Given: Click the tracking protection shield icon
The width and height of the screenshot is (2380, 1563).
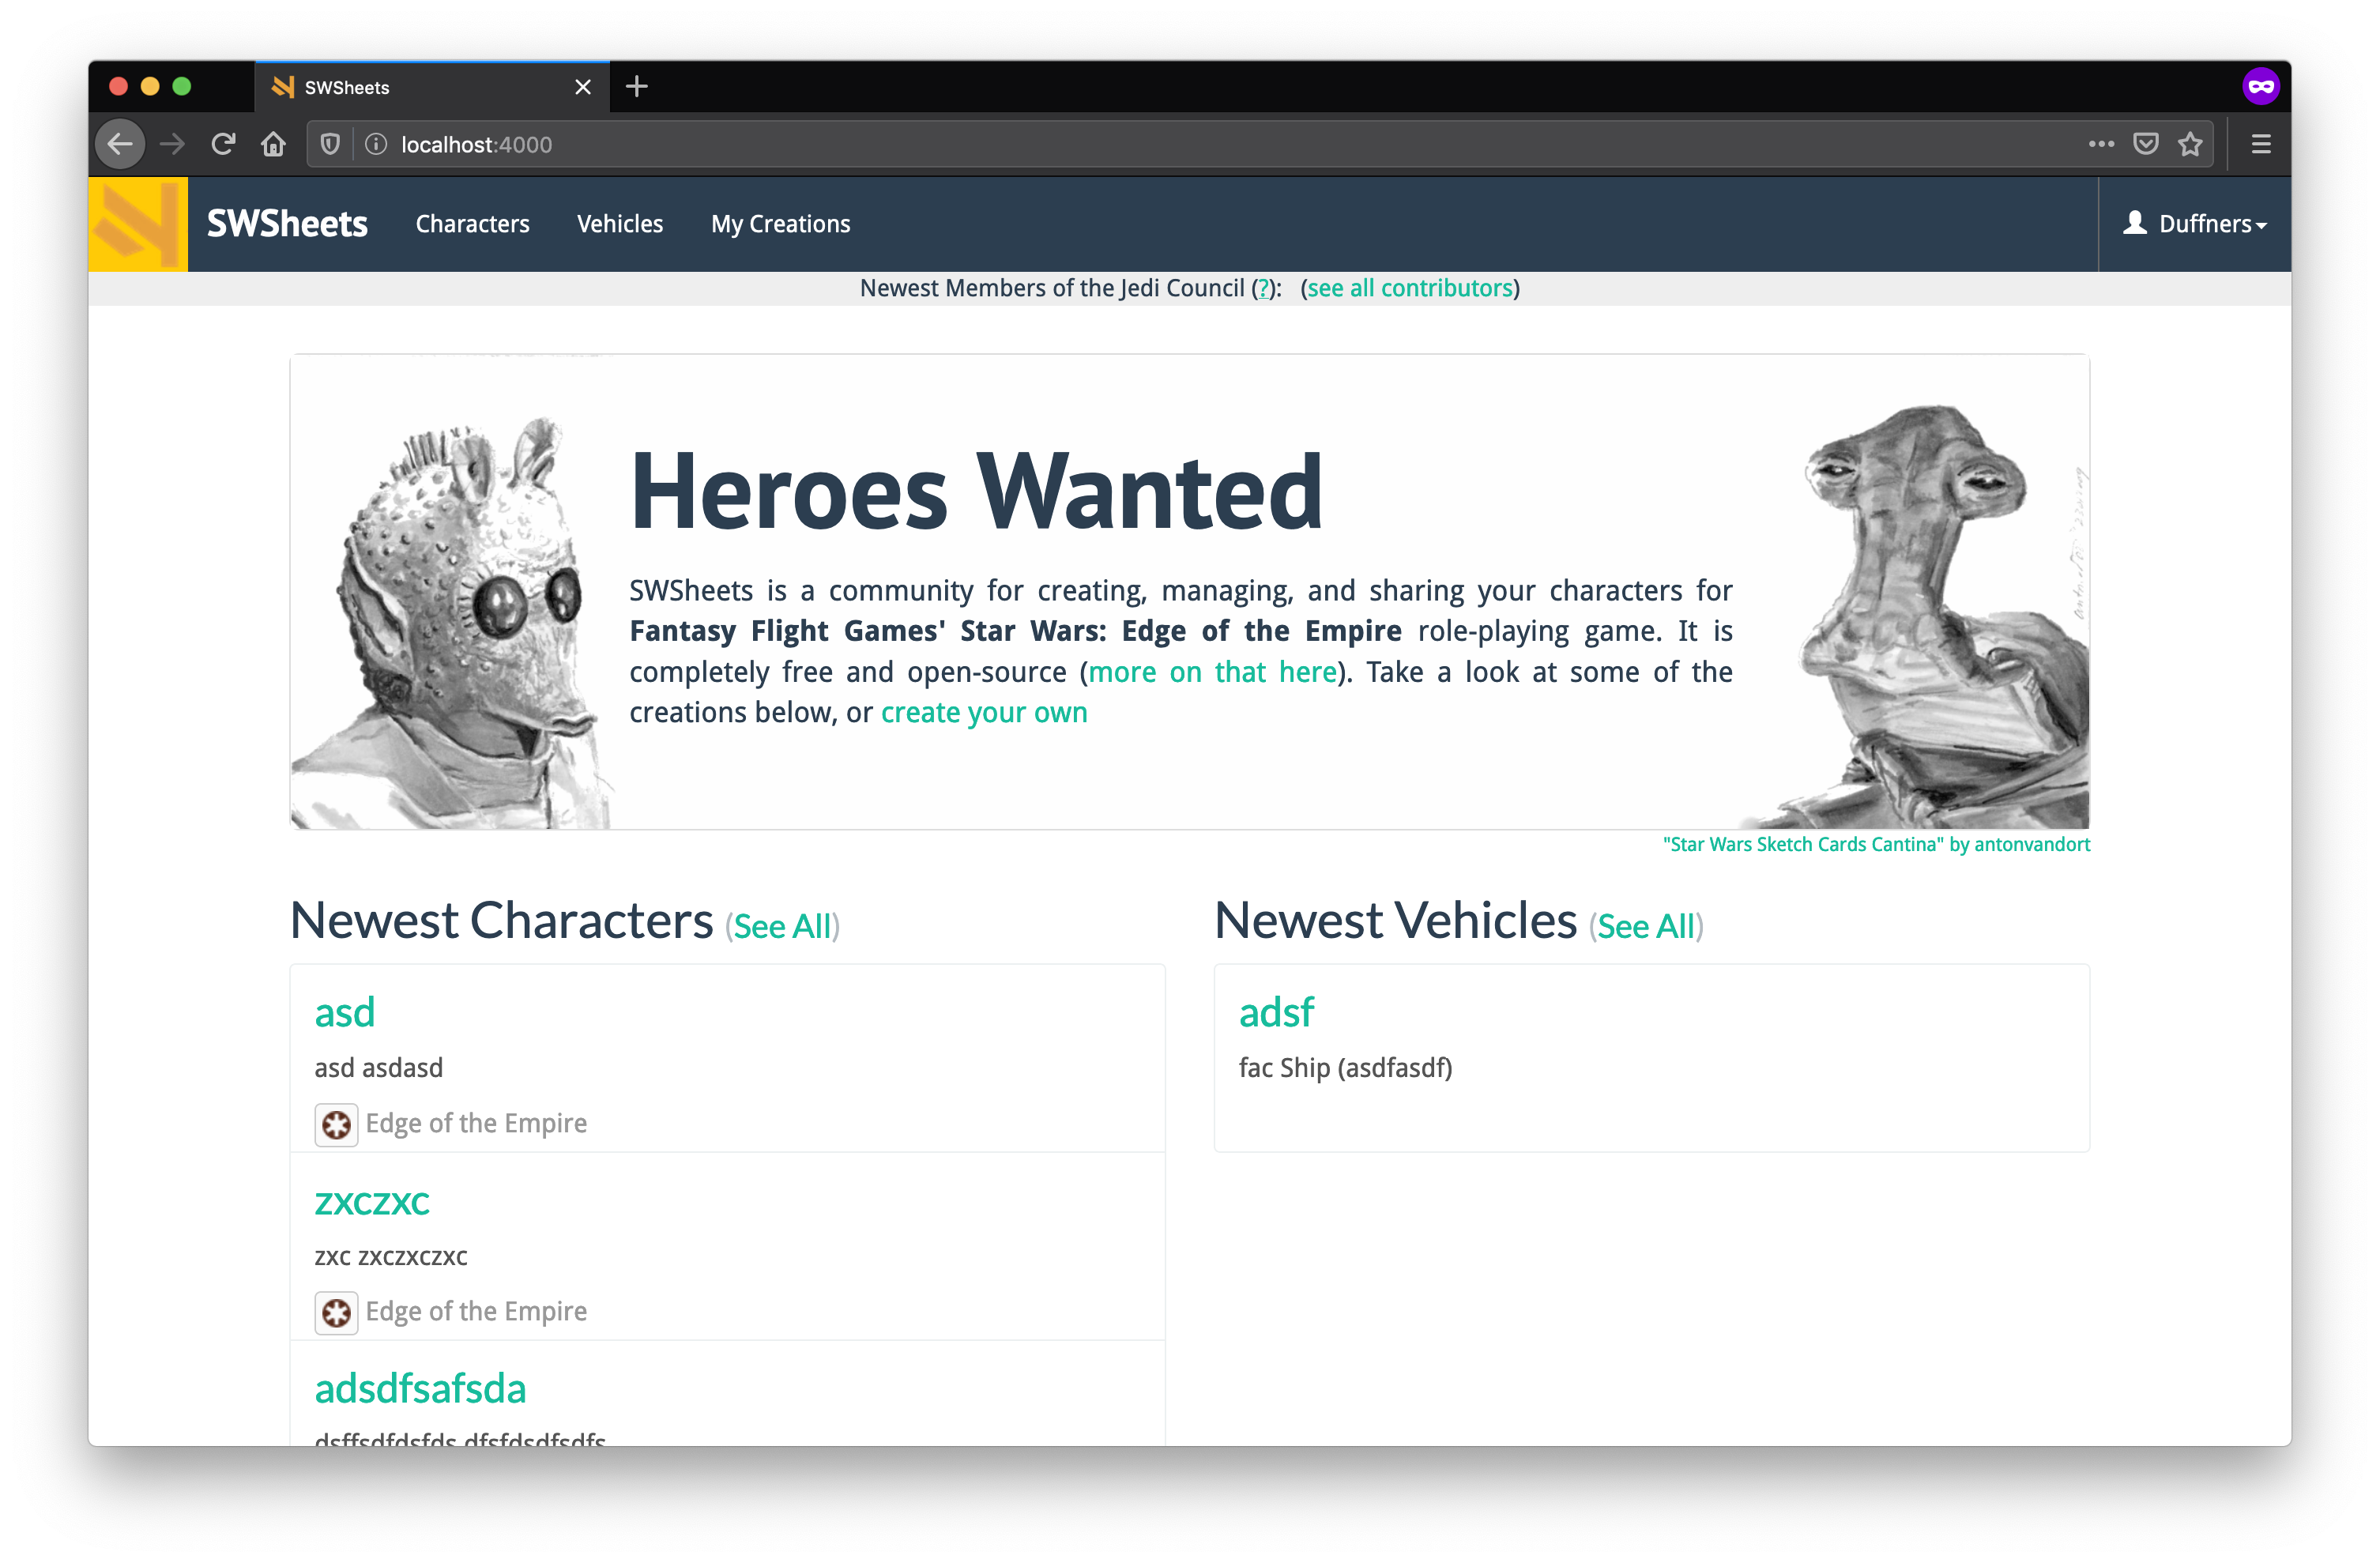Looking at the screenshot, I should coord(330,143).
